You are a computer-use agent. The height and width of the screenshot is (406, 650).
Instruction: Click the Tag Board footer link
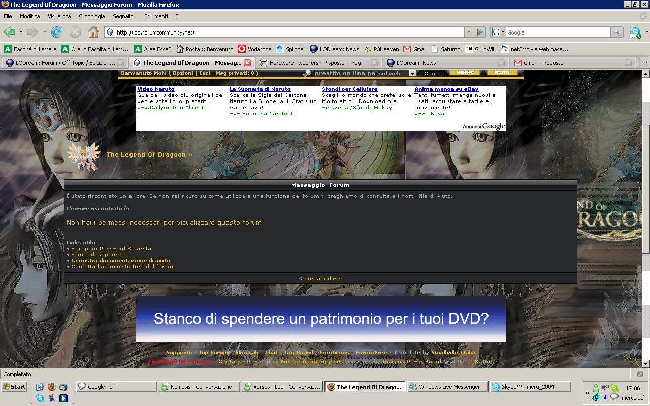pyautogui.click(x=299, y=353)
